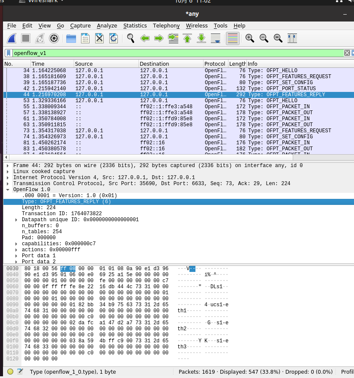Sort packets by Time column

click(x=52, y=64)
